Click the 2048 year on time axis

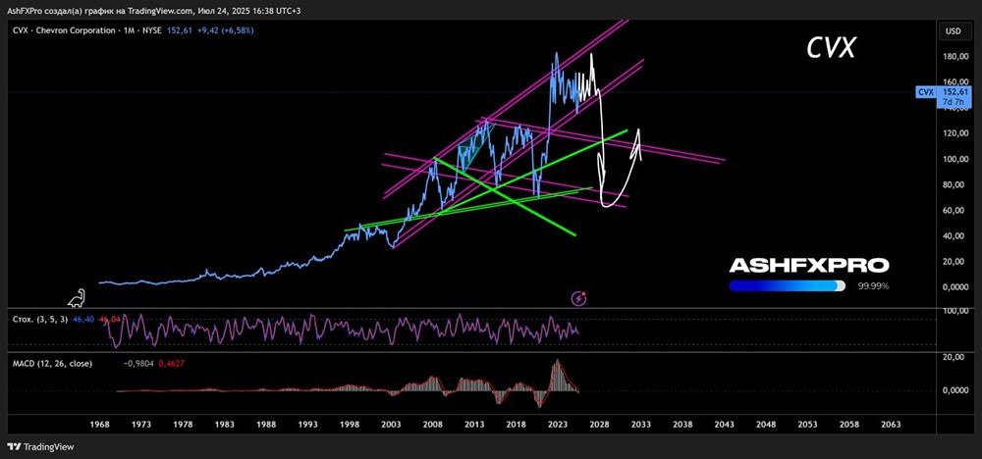coord(766,424)
